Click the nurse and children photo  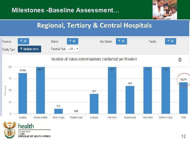165,10
